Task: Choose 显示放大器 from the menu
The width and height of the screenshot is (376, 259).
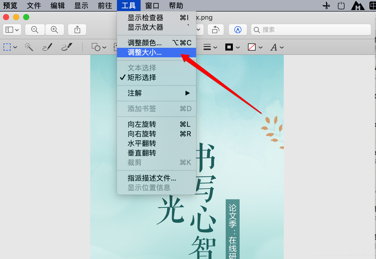Action: click(156, 27)
